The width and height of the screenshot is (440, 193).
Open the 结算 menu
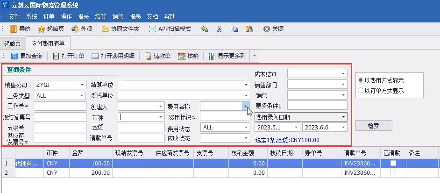click(100, 16)
